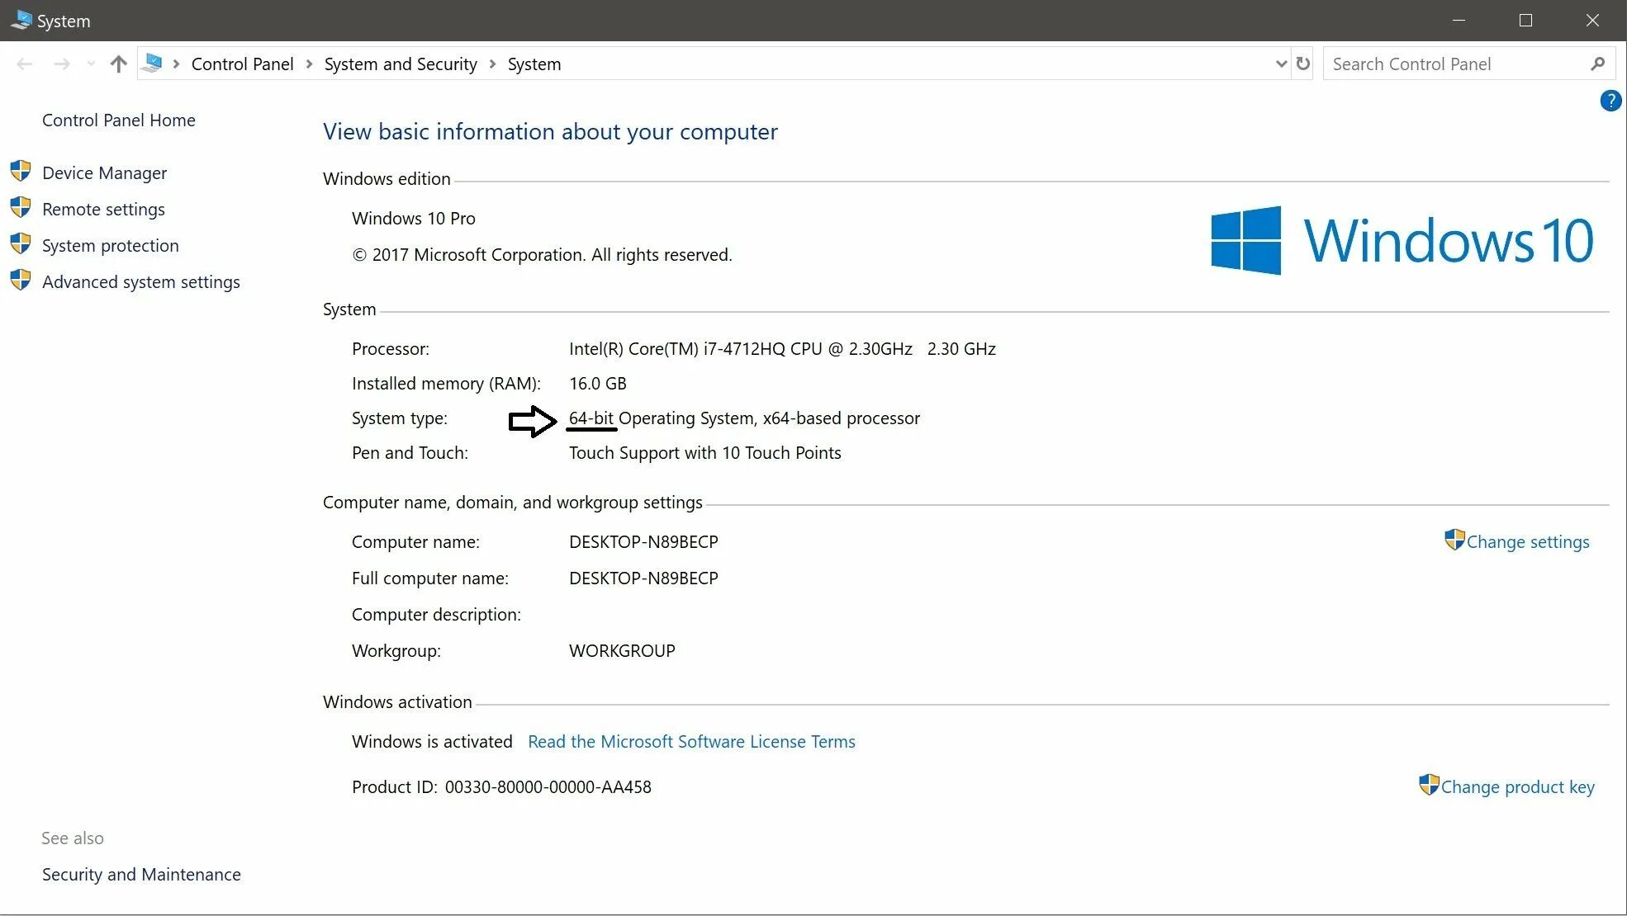
Task: Expand the chevron after System and Security
Action: (493, 64)
